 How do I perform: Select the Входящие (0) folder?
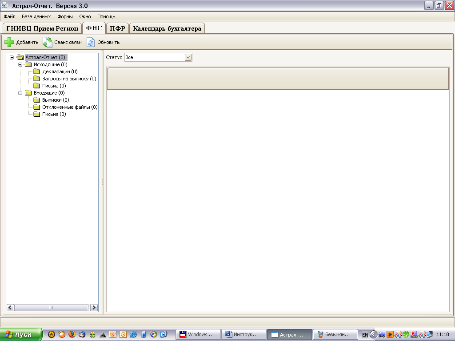[x=49, y=93]
